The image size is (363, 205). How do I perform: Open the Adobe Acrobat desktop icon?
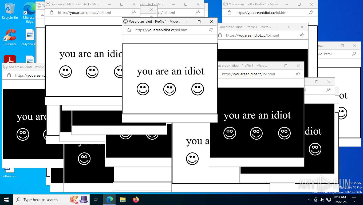pos(10,59)
